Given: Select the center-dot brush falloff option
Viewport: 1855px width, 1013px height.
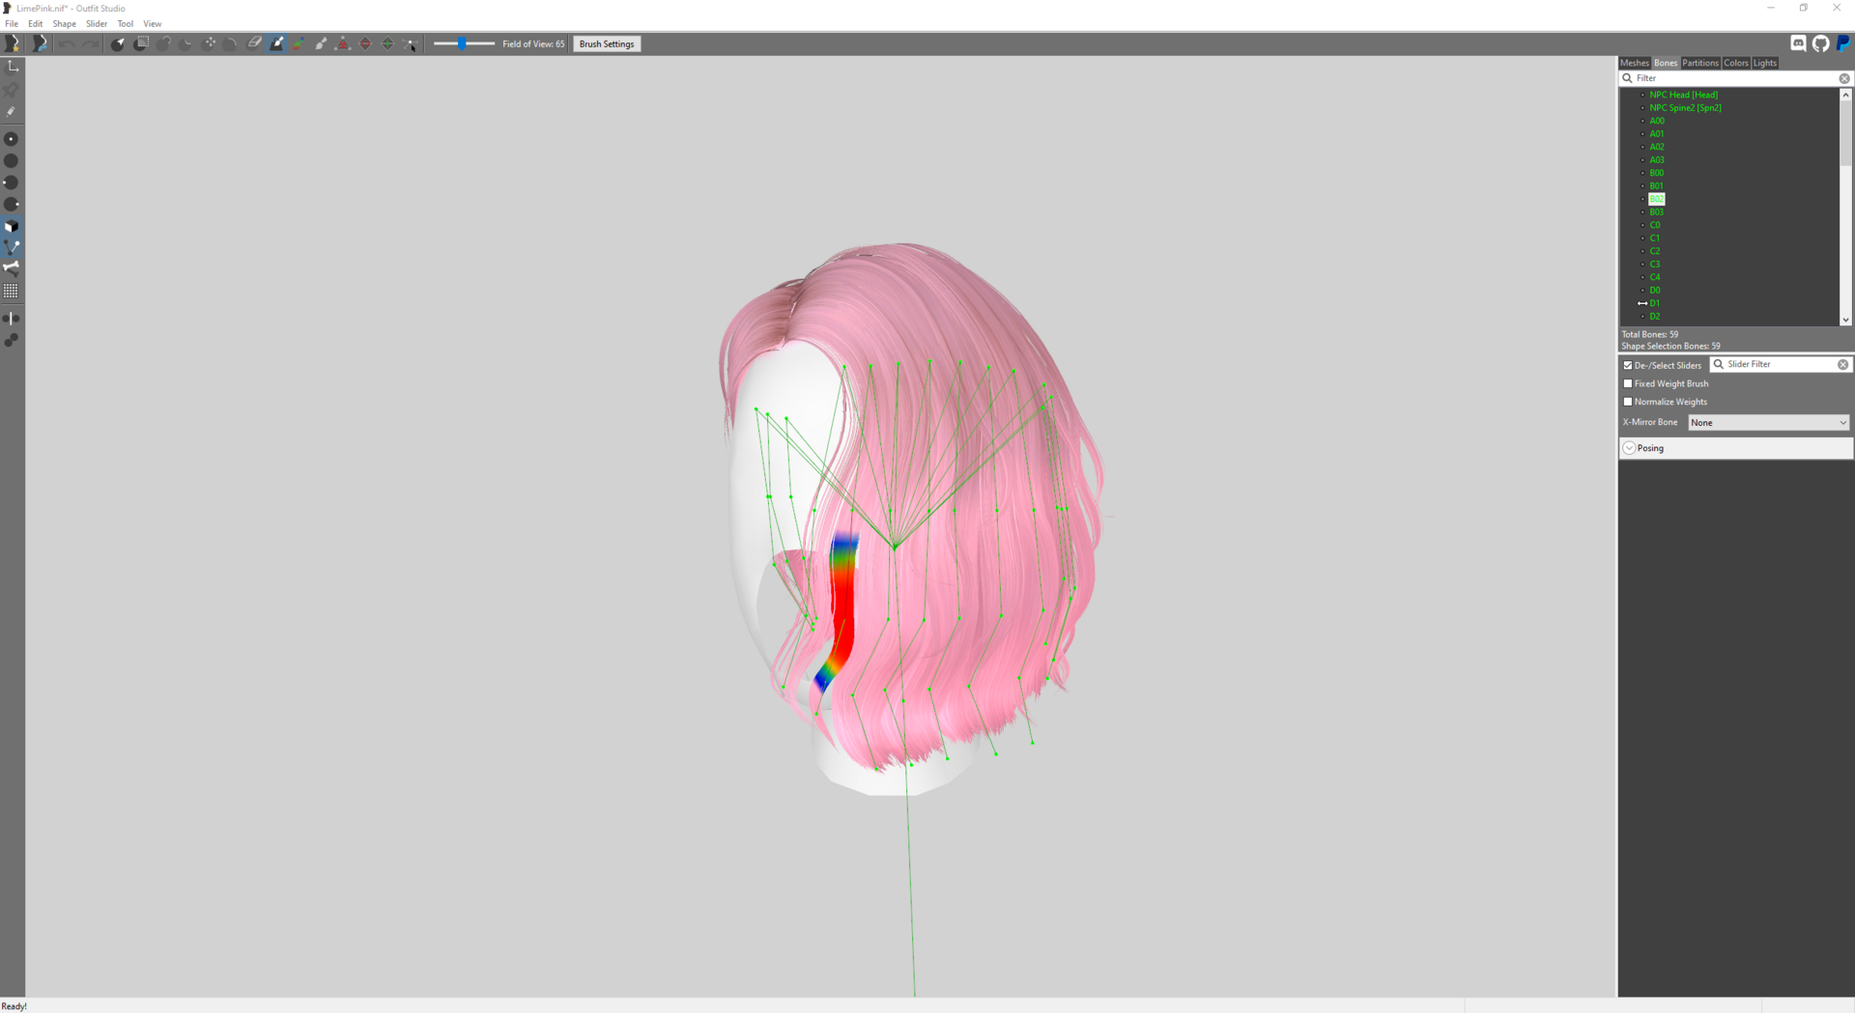Looking at the screenshot, I should [12, 139].
